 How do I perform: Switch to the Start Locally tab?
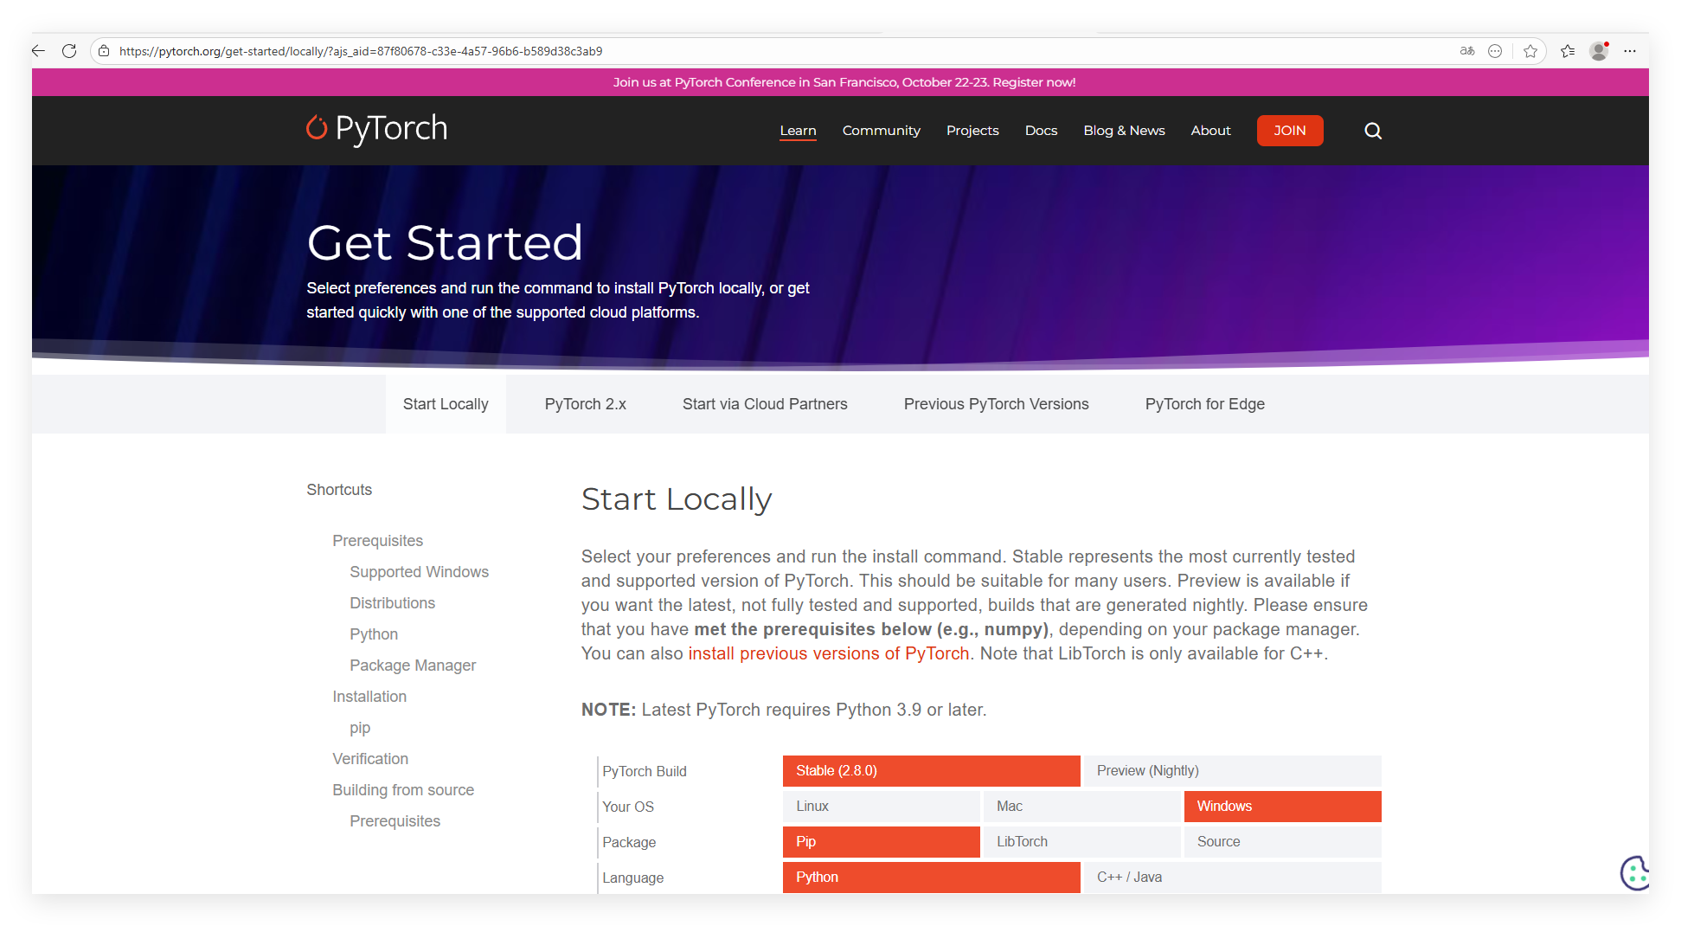tap(446, 404)
